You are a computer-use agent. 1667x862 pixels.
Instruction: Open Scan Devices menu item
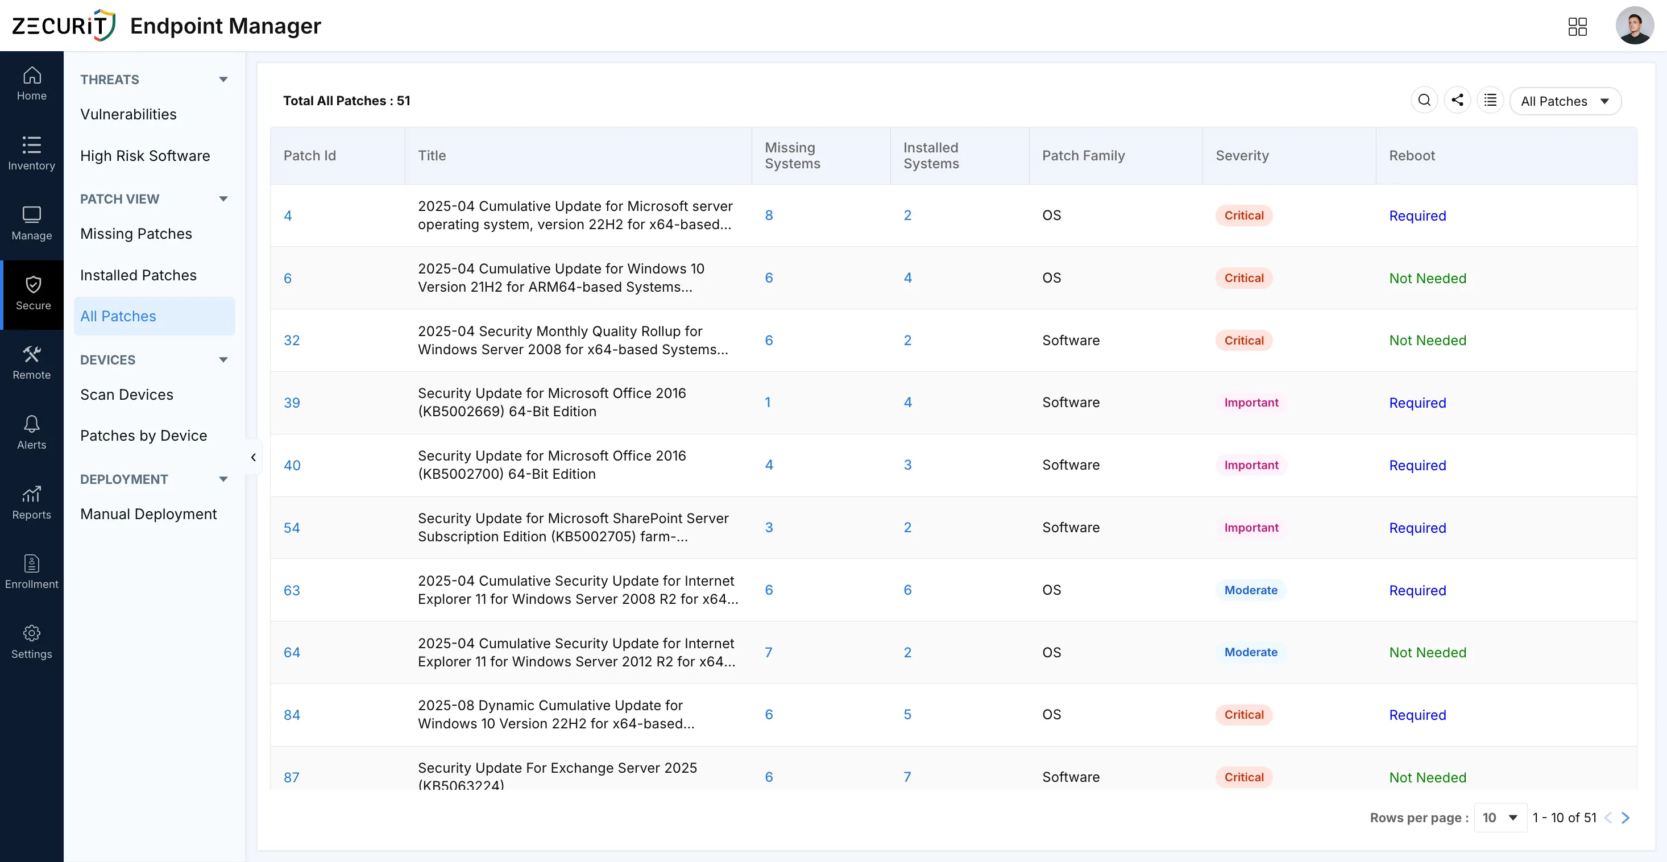127,395
